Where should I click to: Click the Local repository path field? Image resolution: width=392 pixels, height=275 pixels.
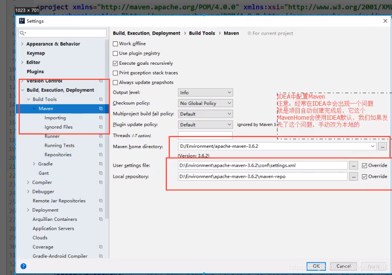[x=263, y=177]
